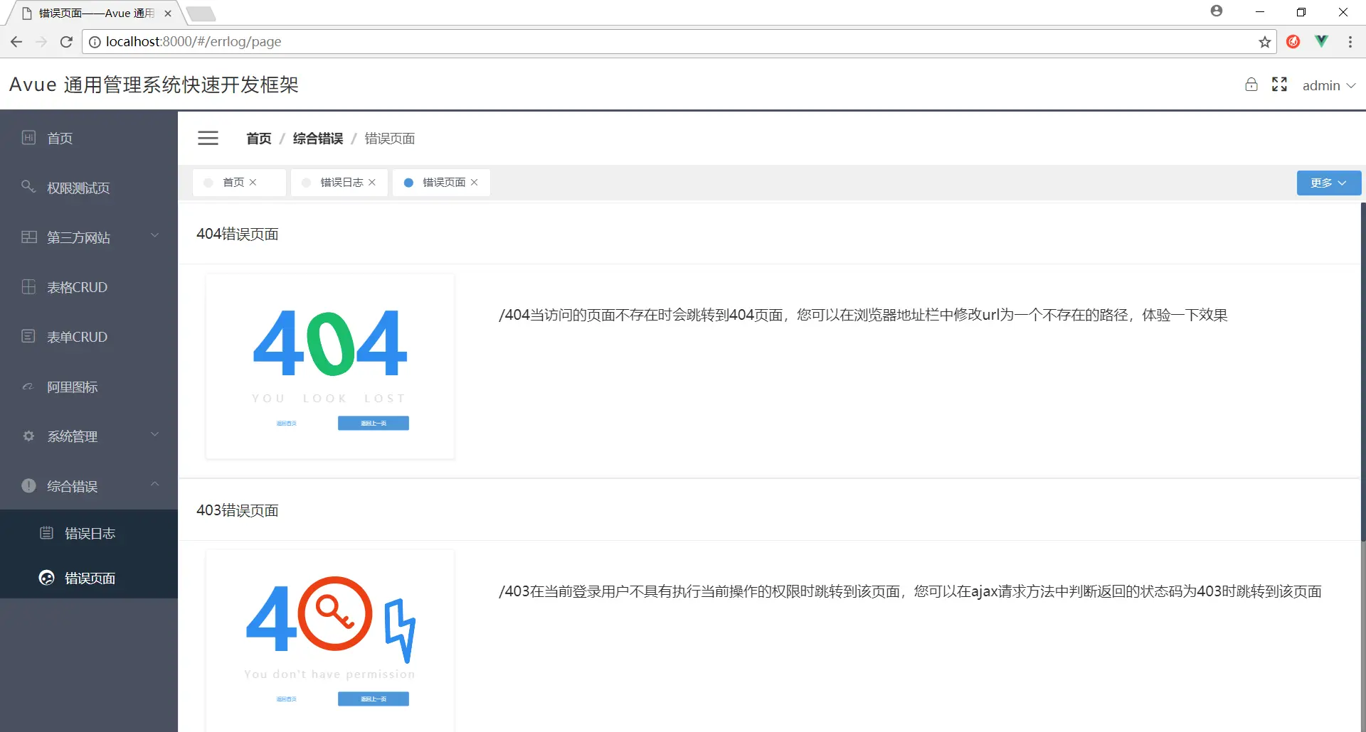This screenshot has height=732, width=1366.
Task: Click the red browser extension icon
Action: tap(1293, 41)
